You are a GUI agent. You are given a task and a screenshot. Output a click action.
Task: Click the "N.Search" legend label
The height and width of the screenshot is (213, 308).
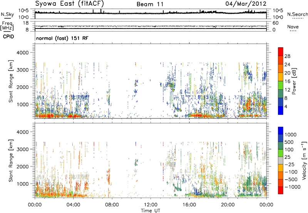click(297, 14)
